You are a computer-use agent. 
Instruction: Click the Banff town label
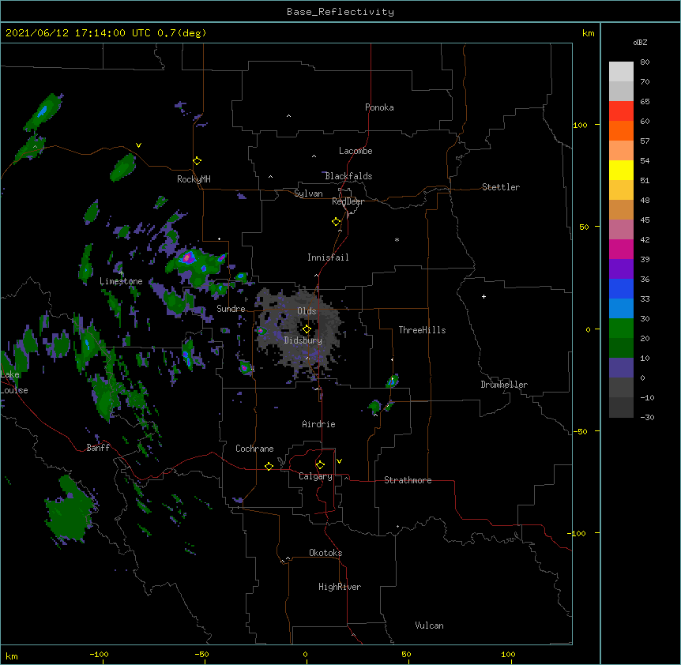pyautogui.click(x=98, y=448)
